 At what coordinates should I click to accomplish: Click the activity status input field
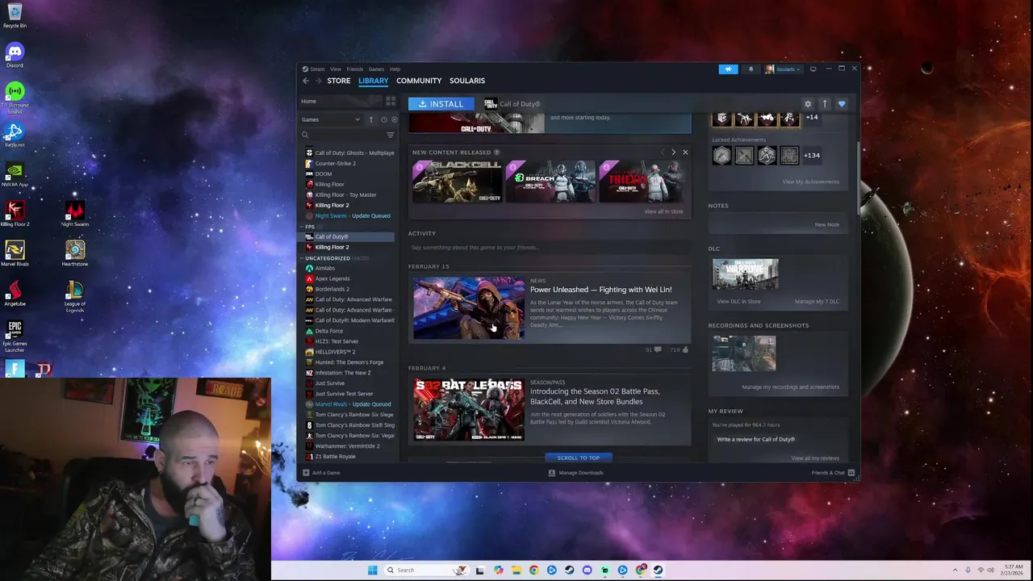point(549,248)
